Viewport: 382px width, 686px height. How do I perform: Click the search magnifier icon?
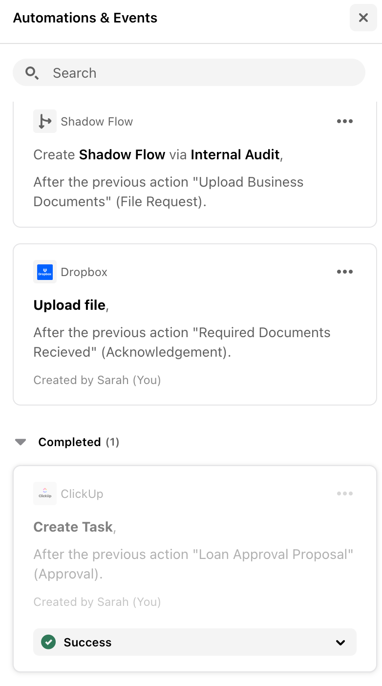pyautogui.click(x=32, y=73)
